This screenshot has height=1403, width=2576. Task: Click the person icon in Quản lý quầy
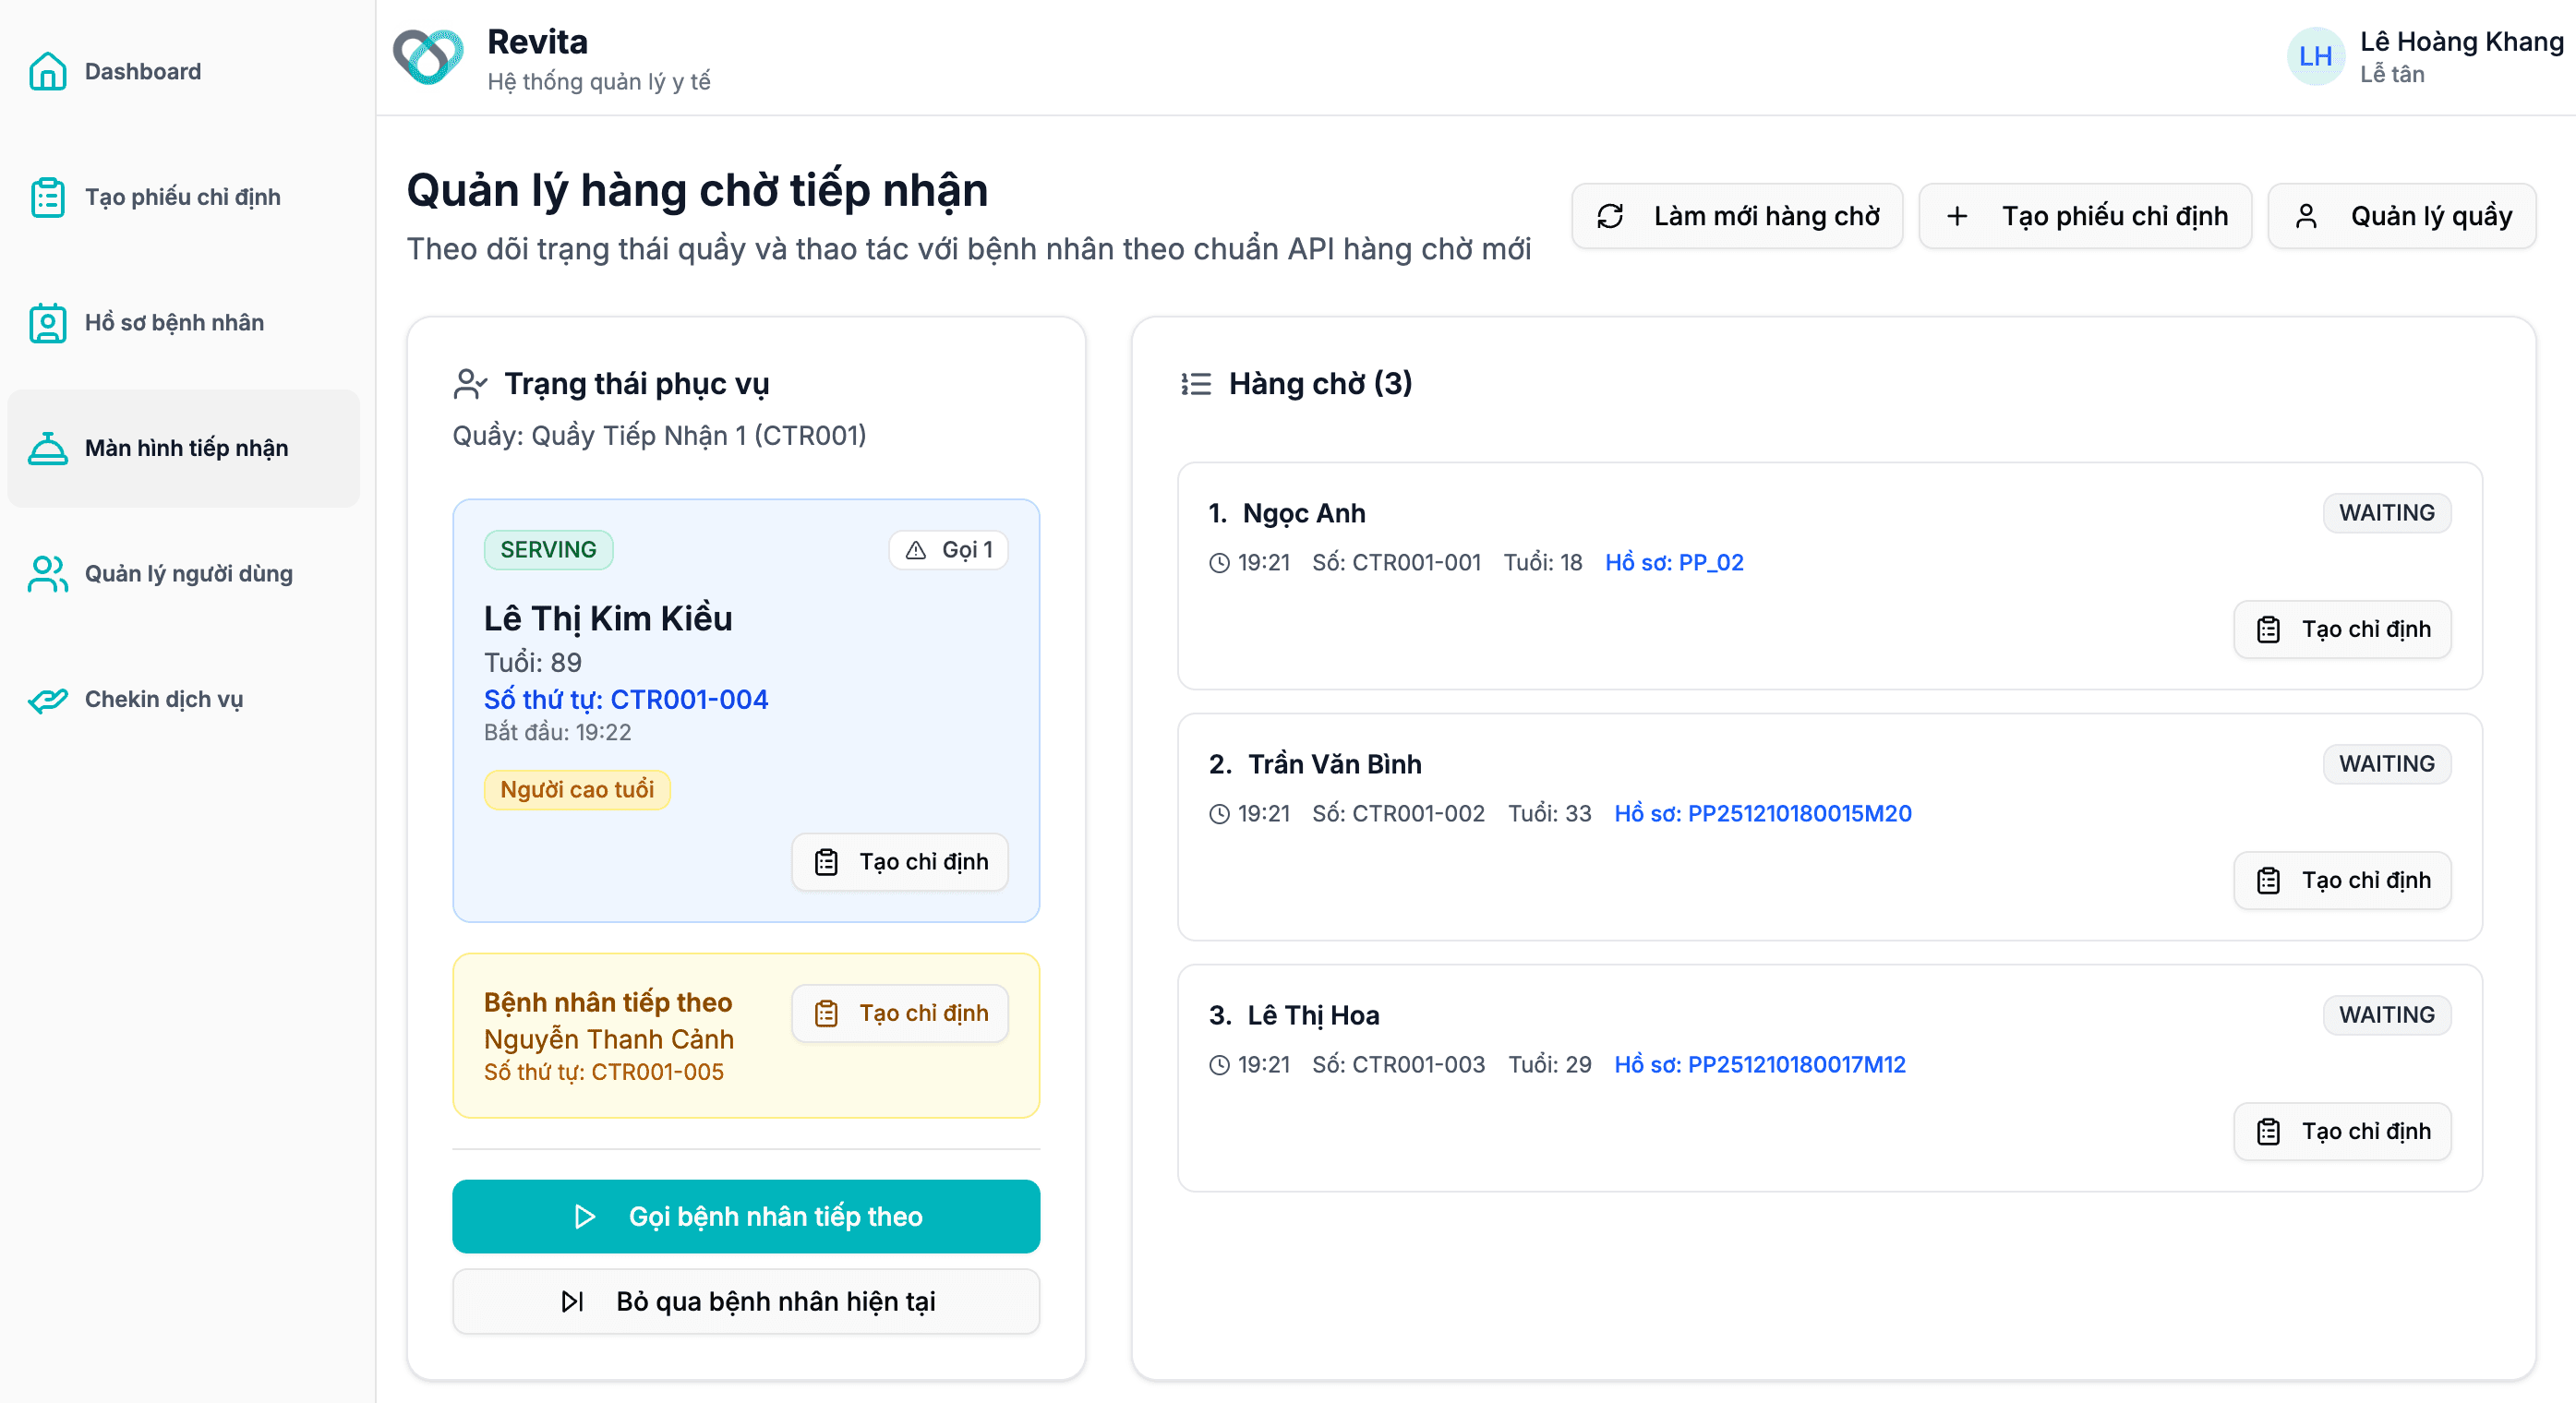(x=2306, y=216)
